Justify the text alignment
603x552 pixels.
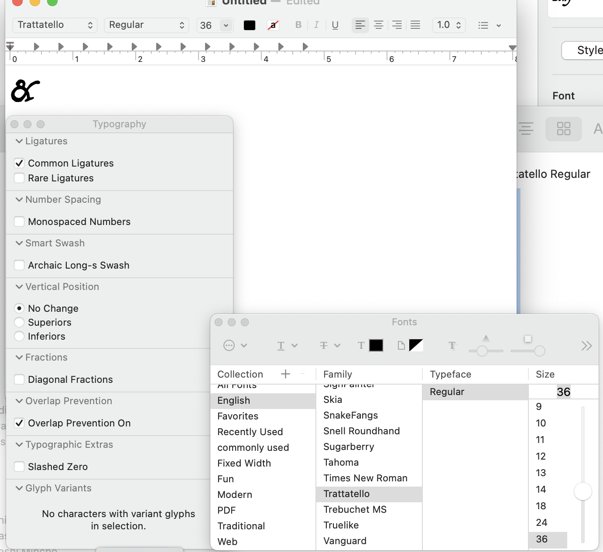[x=415, y=25]
